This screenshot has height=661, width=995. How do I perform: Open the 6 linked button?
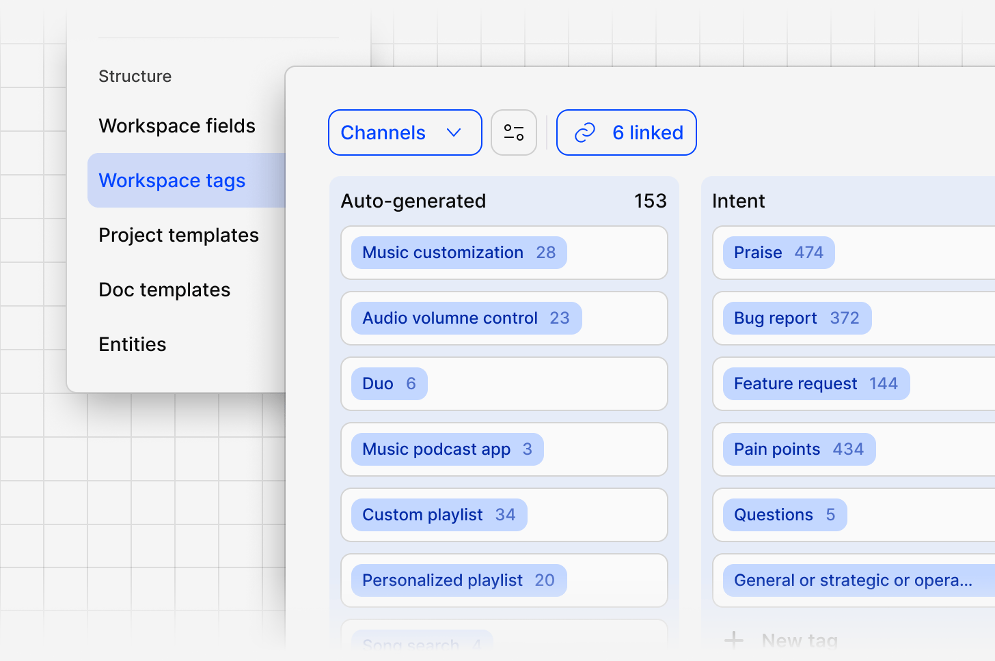(x=627, y=132)
